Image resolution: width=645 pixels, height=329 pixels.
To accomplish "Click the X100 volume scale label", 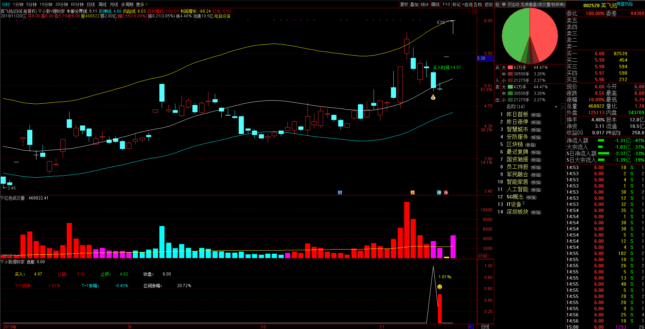I will coord(483,256).
